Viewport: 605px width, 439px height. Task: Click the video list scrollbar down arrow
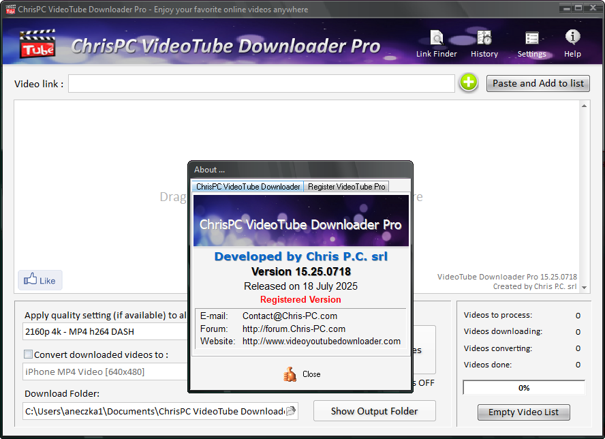point(584,287)
